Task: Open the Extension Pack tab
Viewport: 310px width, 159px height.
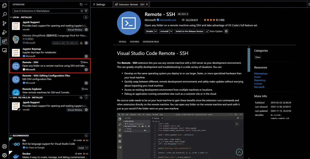Action: pos(151,42)
